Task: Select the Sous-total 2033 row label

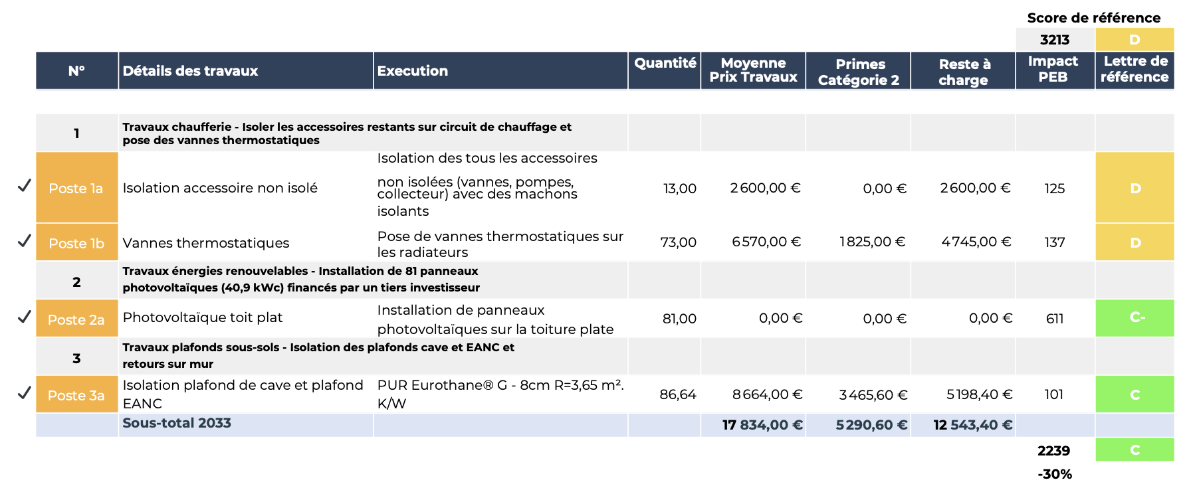Action: tap(177, 424)
